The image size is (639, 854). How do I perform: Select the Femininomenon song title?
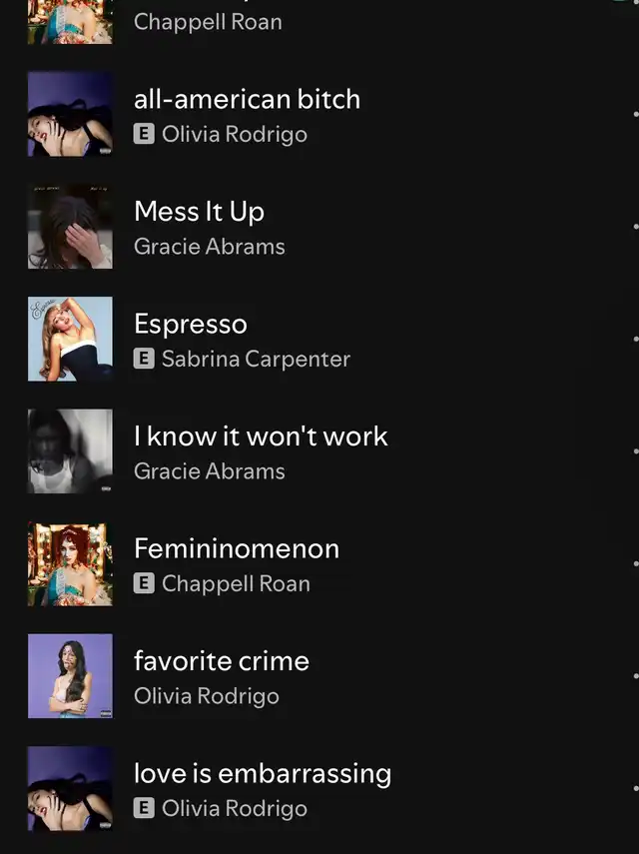point(237,548)
